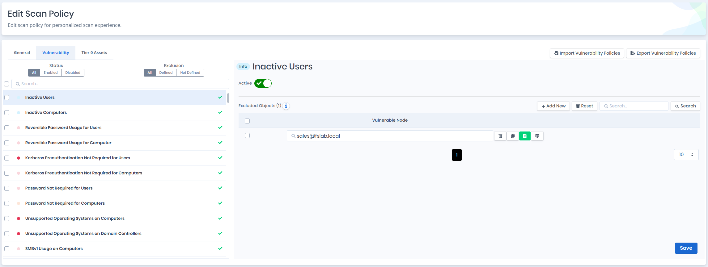This screenshot has height=267, width=708.
Task: Open the Excluded Objects info icon
Action: 286,106
